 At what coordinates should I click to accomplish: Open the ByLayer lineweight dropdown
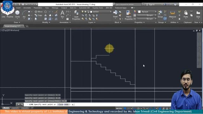pyautogui.click(x=156, y=16)
